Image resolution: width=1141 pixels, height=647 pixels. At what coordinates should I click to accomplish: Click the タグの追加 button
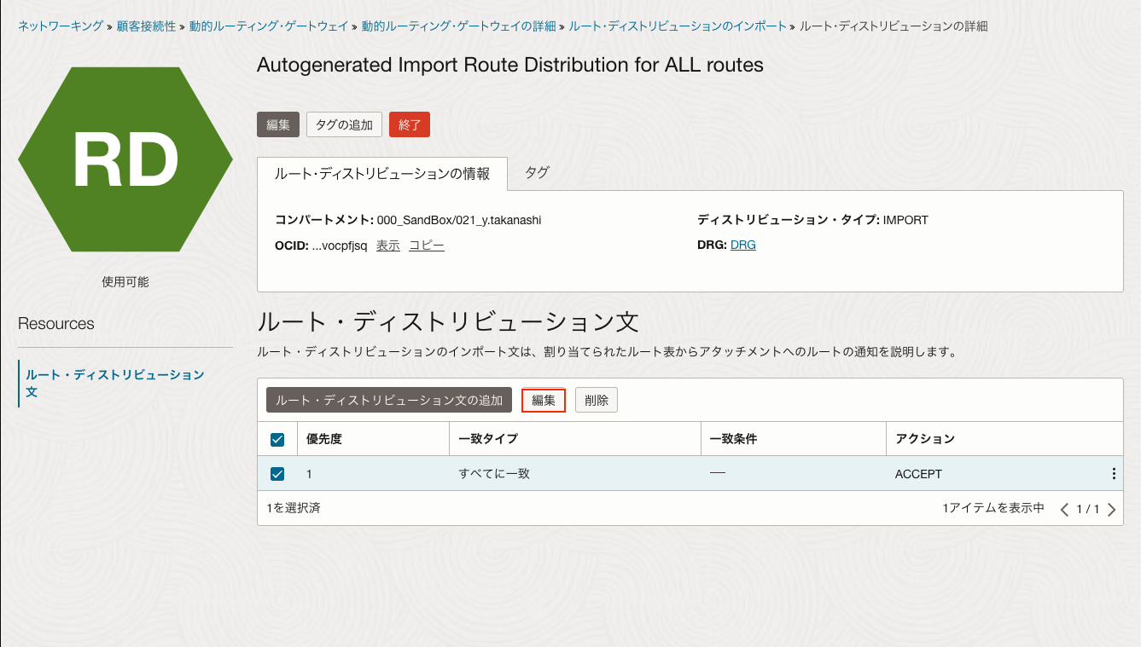[344, 124]
